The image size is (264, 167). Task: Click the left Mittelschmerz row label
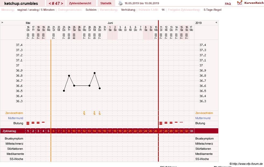pyautogui.click(x=14, y=144)
